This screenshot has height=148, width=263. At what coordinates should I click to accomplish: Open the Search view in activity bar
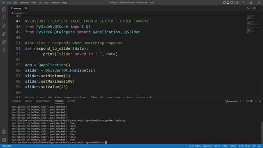[x=4, y=17]
